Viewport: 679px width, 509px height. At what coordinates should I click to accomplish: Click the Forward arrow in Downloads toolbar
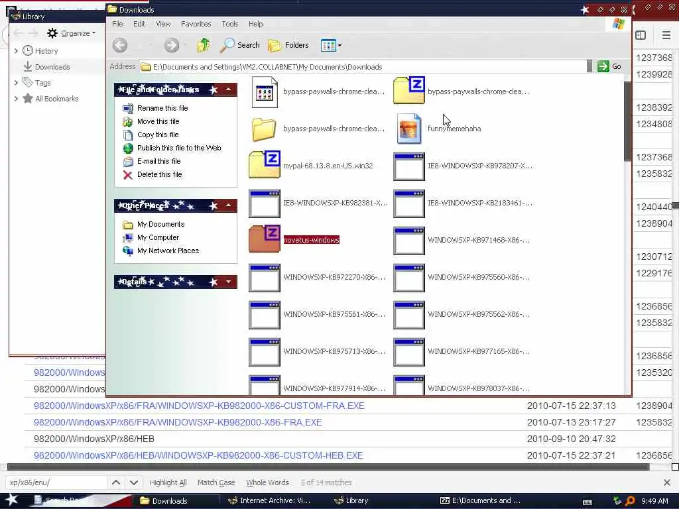tap(172, 45)
